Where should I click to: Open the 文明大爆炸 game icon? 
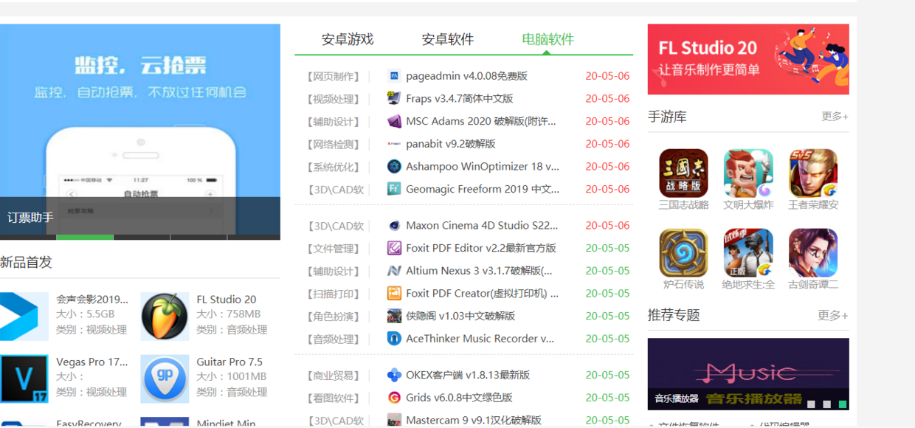coord(748,173)
